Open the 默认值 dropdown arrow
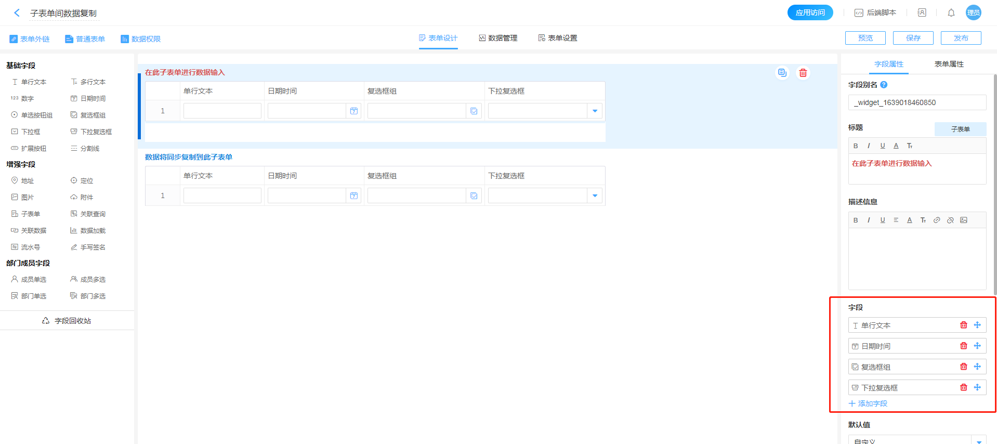Viewport: 997px width, 444px height. click(x=978, y=441)
